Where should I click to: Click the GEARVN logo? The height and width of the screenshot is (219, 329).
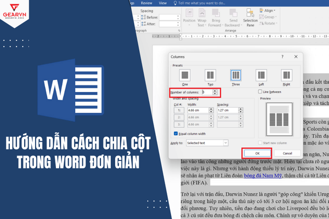coord(14,11)
